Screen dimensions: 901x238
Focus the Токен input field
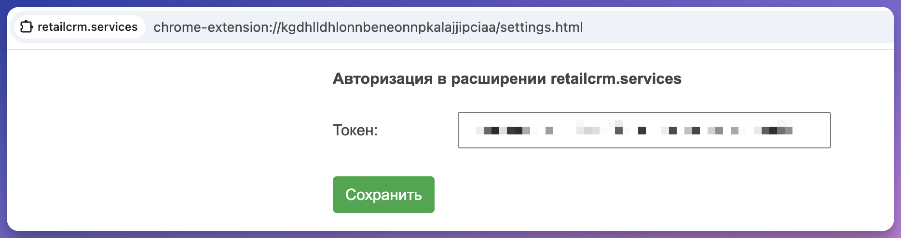[x=644, y=130]
